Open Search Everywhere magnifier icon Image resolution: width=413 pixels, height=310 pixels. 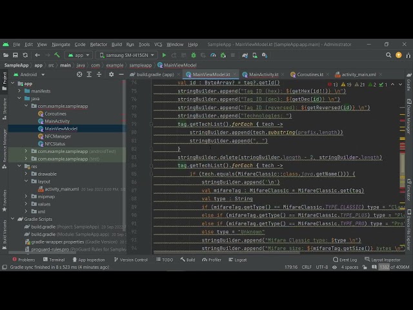(x=388, y=55)
